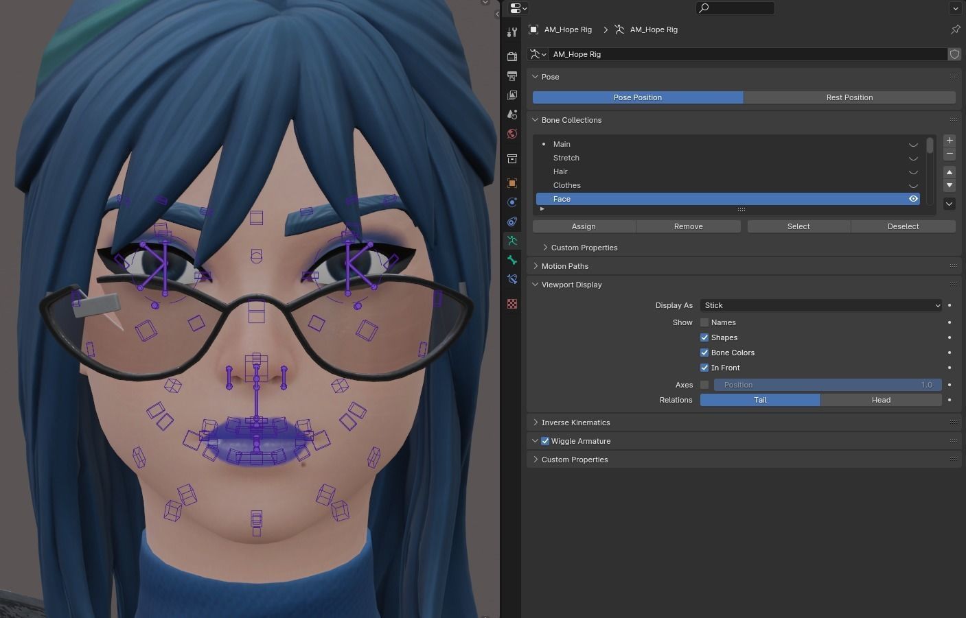
Task: Expand the bone collection list filter
Action: click(x=542, y=209)
